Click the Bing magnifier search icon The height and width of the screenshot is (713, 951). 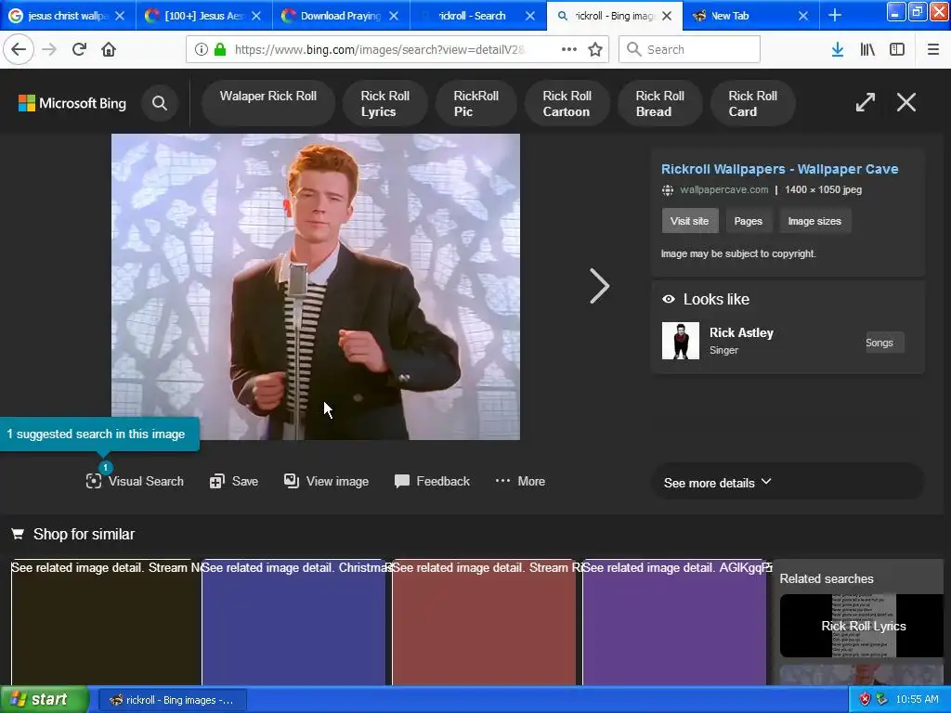(160, 103)
